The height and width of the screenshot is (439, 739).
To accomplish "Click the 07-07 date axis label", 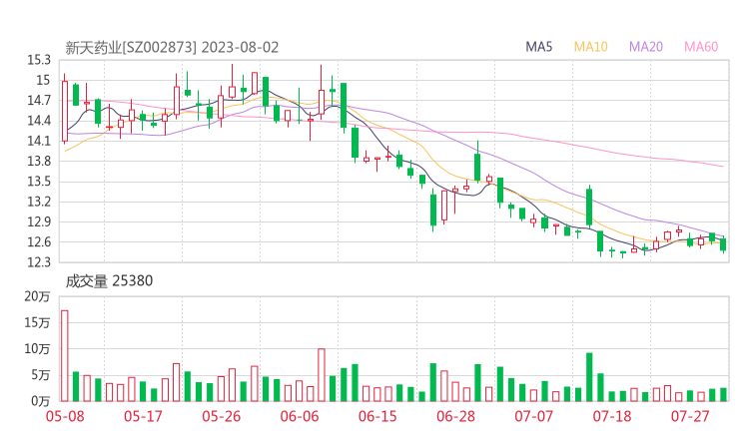I will click(x=533, y=416).
